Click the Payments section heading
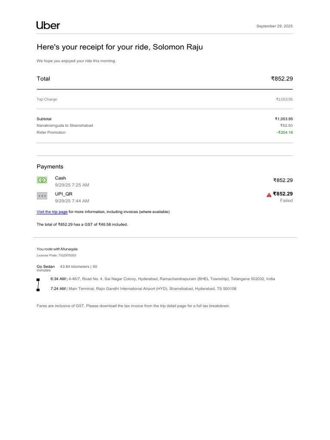Image resolution: width=330 pixels, height=440 pixels. pyautogui.click(x=50, y=167)
